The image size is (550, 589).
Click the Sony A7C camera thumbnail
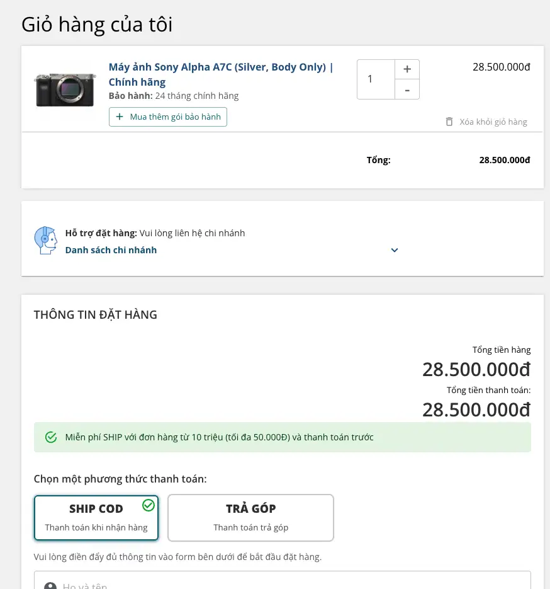(65, 90)
